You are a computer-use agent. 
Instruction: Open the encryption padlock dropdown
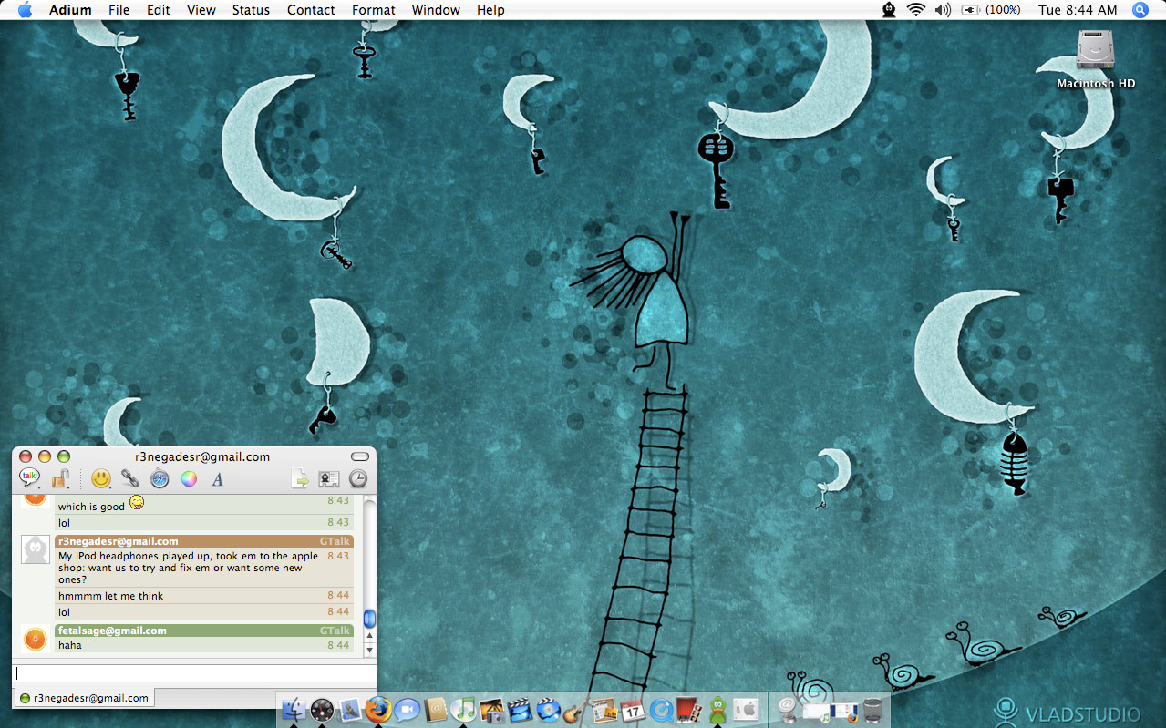(61, 477)
